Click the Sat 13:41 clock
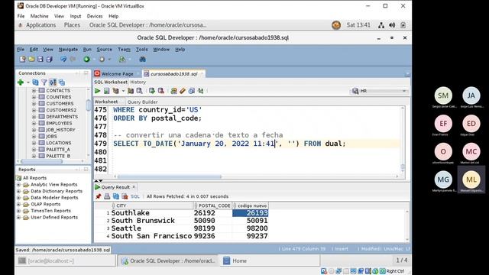 (x=358, y=25)
